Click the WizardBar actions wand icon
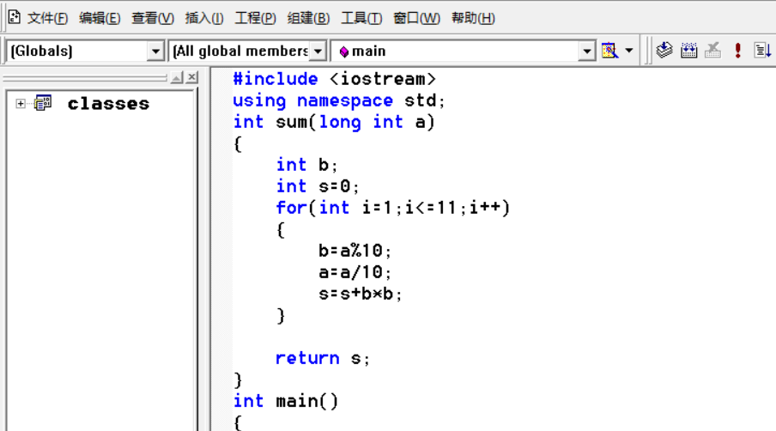 [x=609, y=51]
